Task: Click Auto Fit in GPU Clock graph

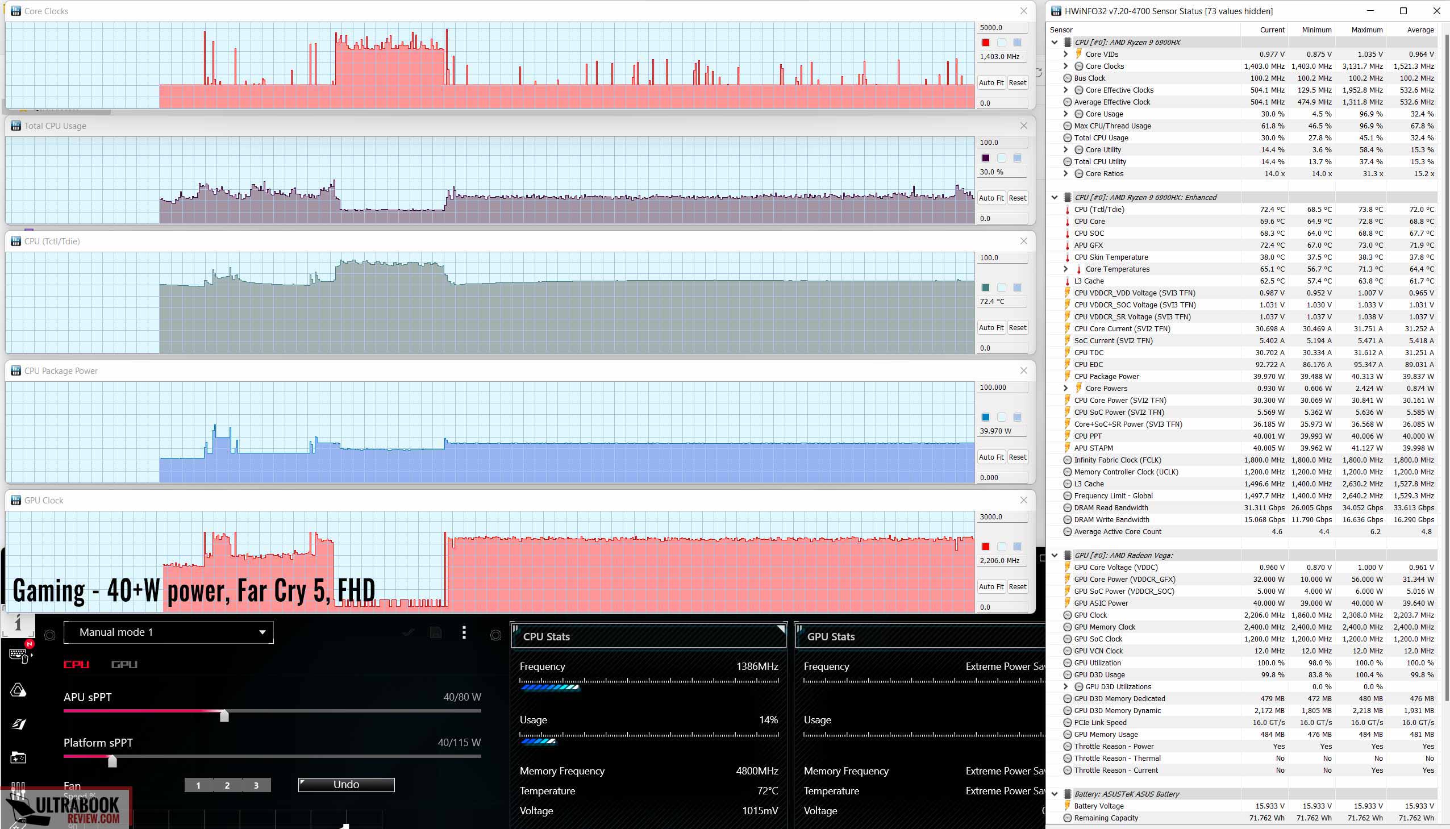Action: point(991,586)
